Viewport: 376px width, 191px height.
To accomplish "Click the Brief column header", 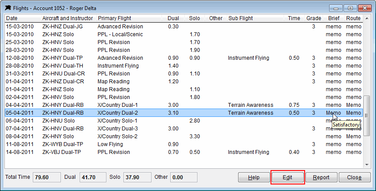I will click(x=334, y=18).
